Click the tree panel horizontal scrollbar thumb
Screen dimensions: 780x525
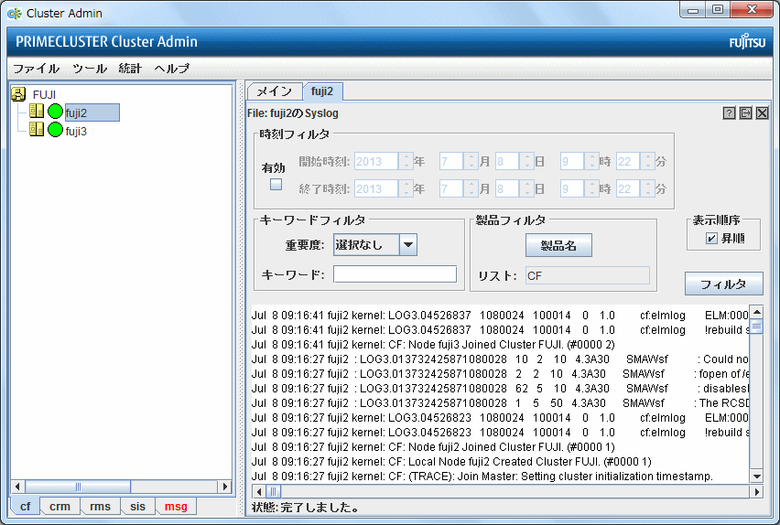click(x=78, y=487)
